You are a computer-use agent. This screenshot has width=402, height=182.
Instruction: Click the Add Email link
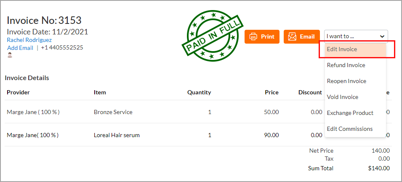point(20,48)
